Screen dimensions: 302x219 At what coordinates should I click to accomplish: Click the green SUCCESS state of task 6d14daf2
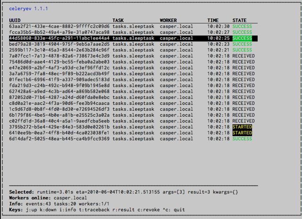tap(242, 139)
